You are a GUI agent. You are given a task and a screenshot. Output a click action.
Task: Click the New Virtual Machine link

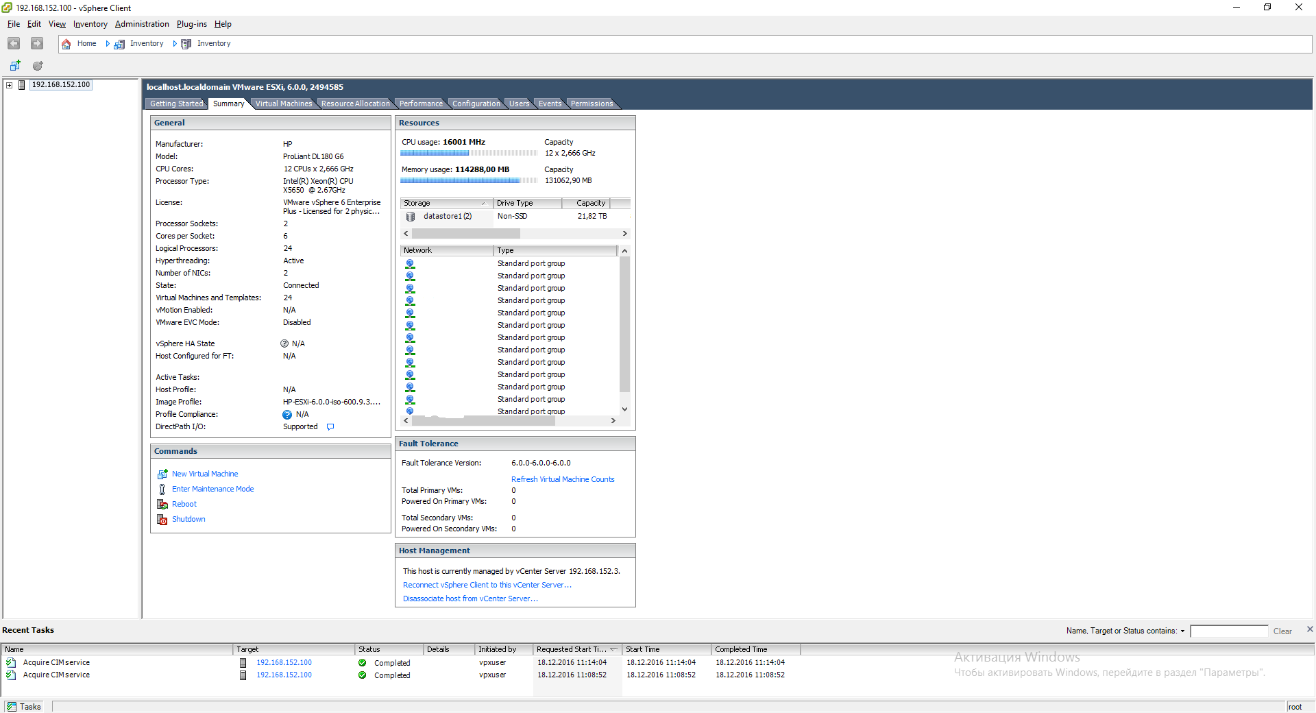coord(205,474)
